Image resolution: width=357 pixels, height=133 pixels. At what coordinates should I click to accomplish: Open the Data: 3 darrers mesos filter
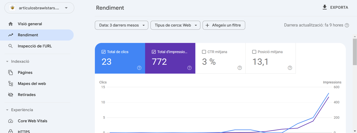point(121,25)
